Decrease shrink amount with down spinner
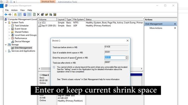188x105 pixels. [127, 58]
